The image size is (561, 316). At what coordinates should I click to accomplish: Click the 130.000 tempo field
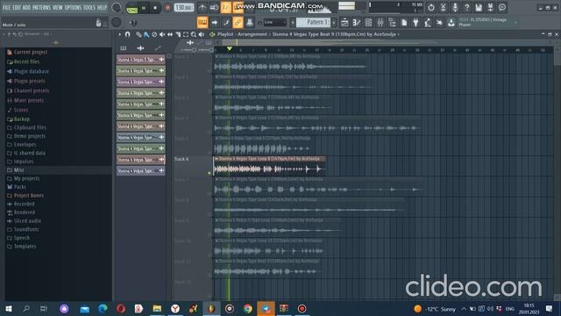click(x=184, y=8)
